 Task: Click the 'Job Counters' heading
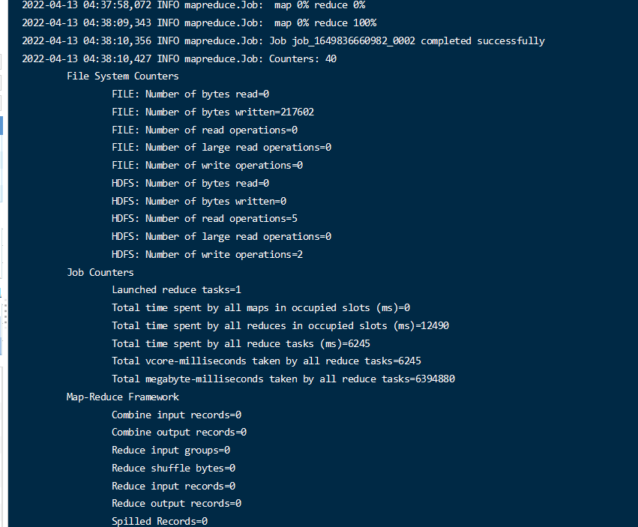[x=100, y=272]
